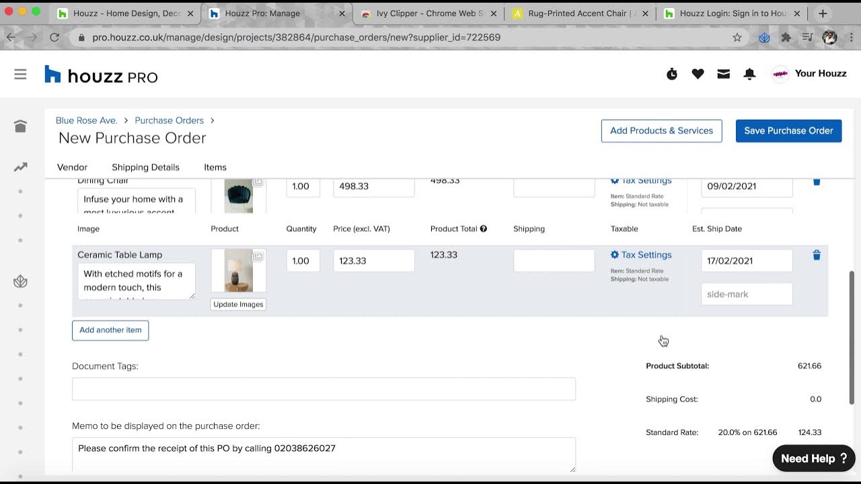Go to Purchase Orders breadcrumb
This screenshot has width=861, height=484.
click(x=169, y=120)
